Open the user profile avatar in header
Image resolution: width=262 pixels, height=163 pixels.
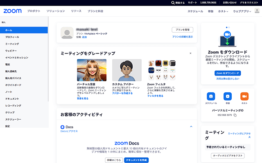click(x=257, y=11)
